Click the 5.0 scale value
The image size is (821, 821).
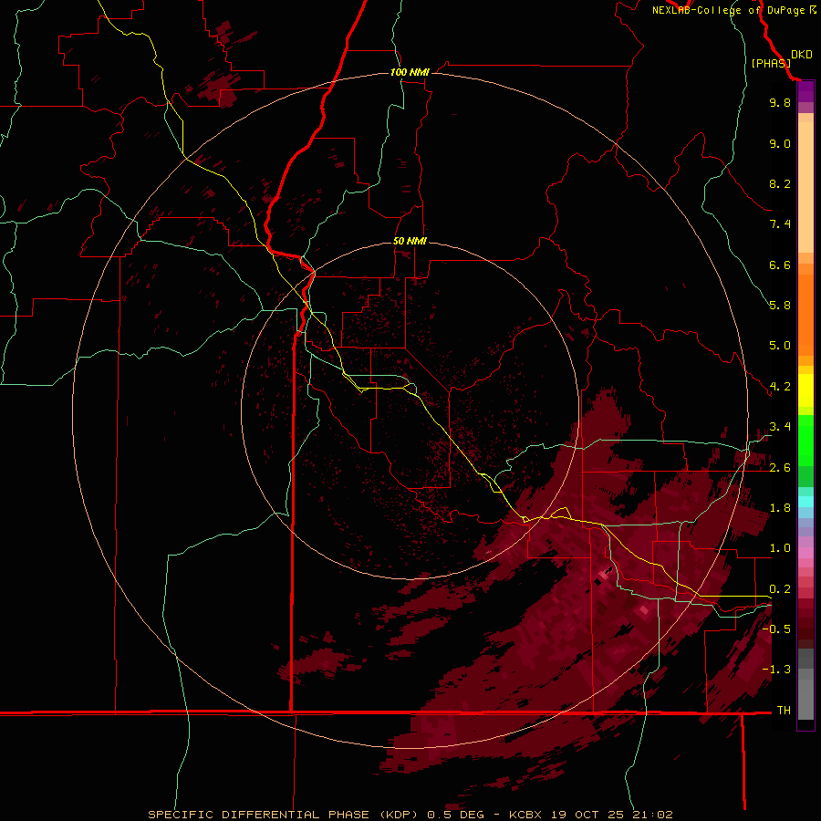point(780,346)
